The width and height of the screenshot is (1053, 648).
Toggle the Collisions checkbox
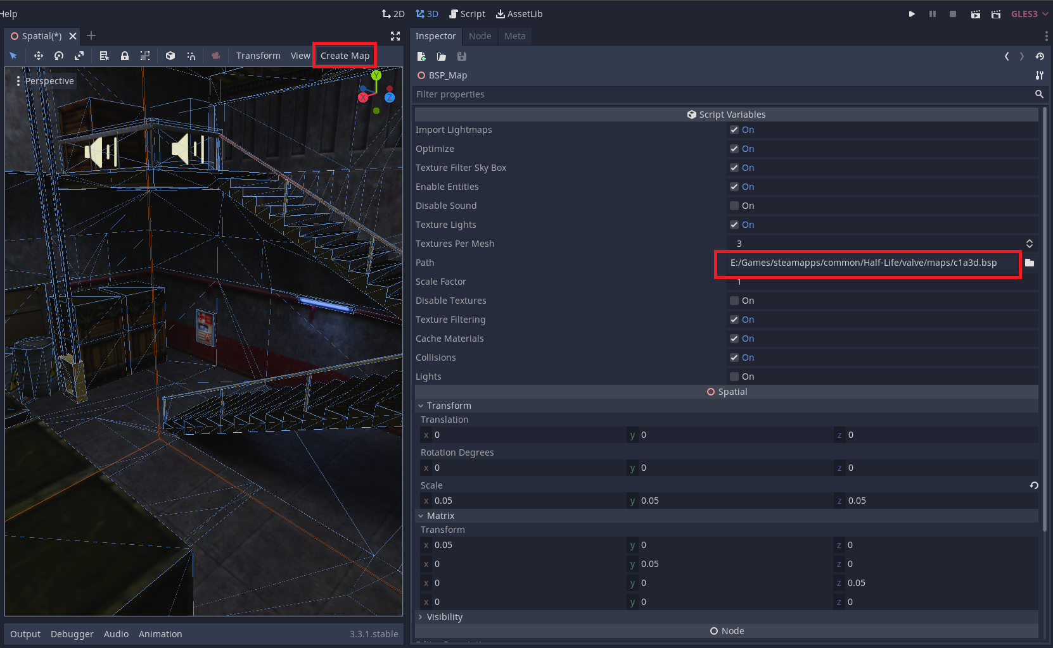(734, 358)
